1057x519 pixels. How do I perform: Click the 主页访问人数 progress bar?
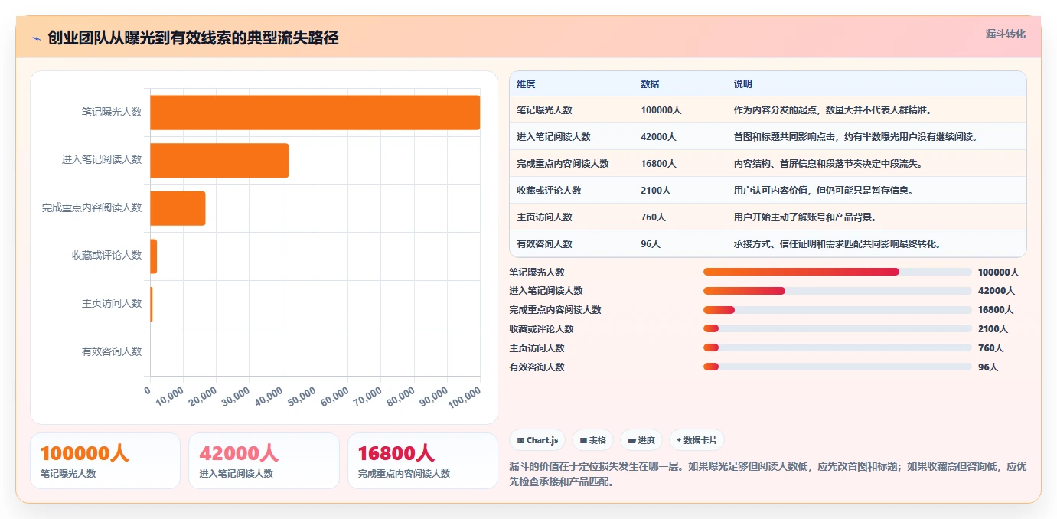pos(837,348)
